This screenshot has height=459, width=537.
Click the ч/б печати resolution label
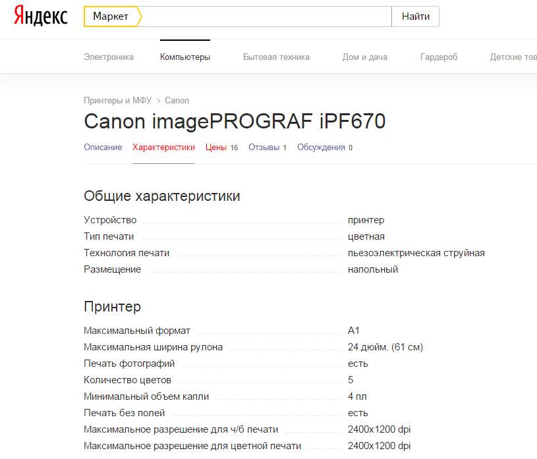coord(181,429)
